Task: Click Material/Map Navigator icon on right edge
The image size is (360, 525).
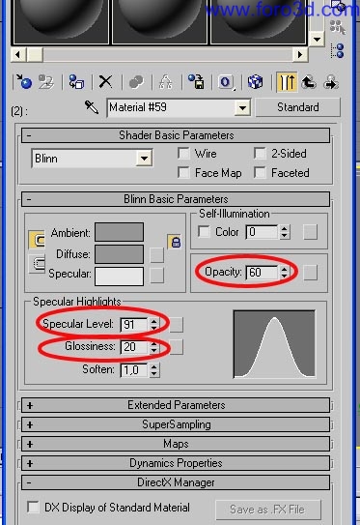Action: click(337, 51)
